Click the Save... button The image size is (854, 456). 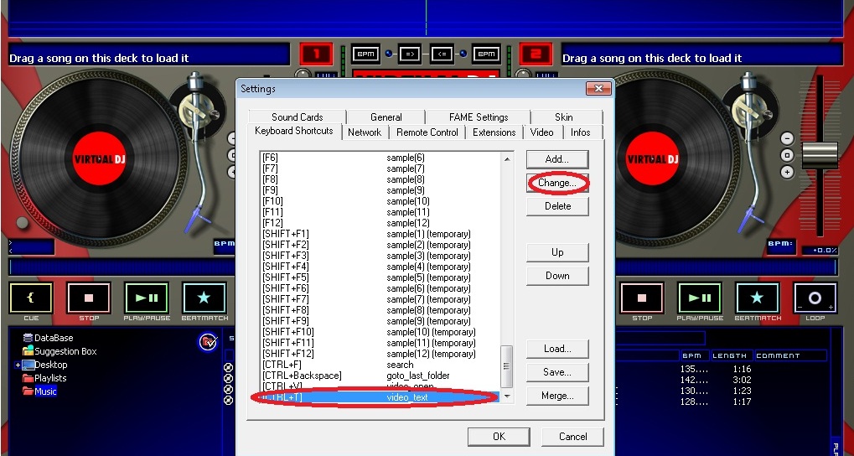557,373
